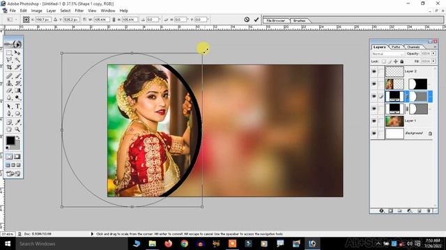Select the Lasso tool
The width and height of the screenshot is (446, 250).
point(9,60)
